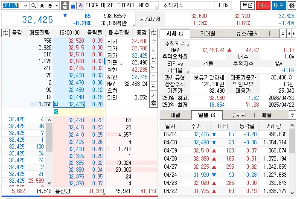Click the red 매수 buy button

[x=263, y=5]
